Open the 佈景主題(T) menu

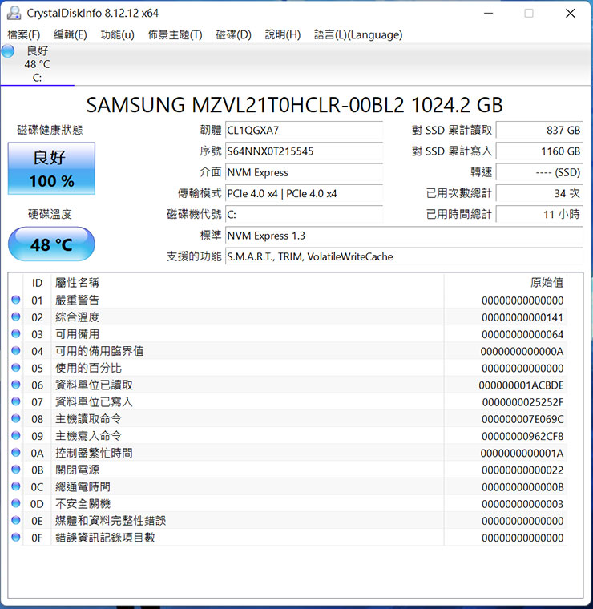[x=175, y=34]
